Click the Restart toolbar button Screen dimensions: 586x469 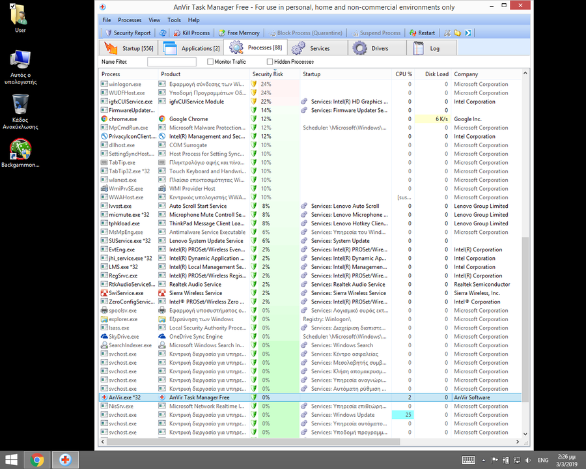click(x=423, y=33)
